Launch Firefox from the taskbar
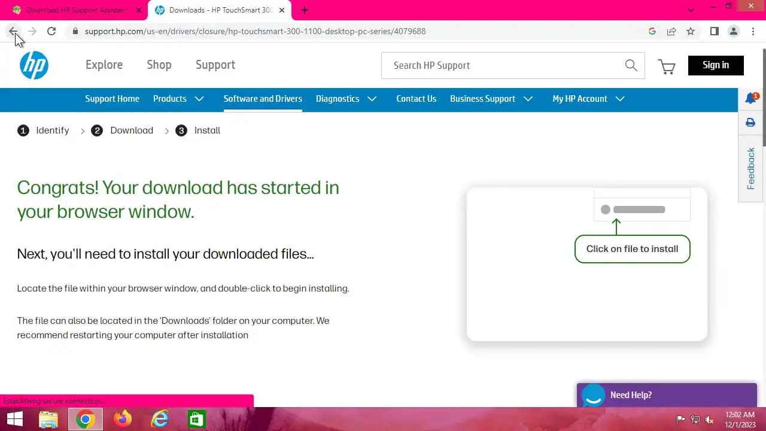The width and height of the screenshot is (766, 431). 123,419
